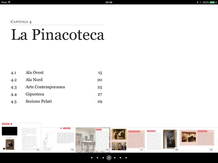
Task: Select the current circled chapter dot
Action: click(109, 158)
